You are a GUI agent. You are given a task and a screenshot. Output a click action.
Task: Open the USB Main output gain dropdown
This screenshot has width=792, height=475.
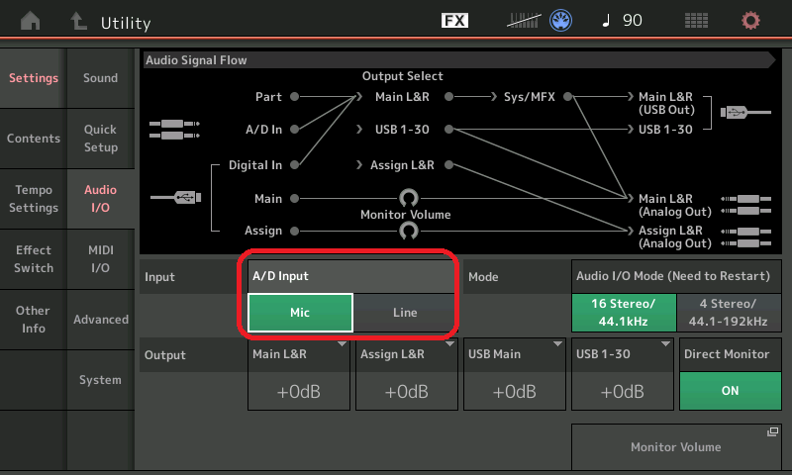point(513,374)
